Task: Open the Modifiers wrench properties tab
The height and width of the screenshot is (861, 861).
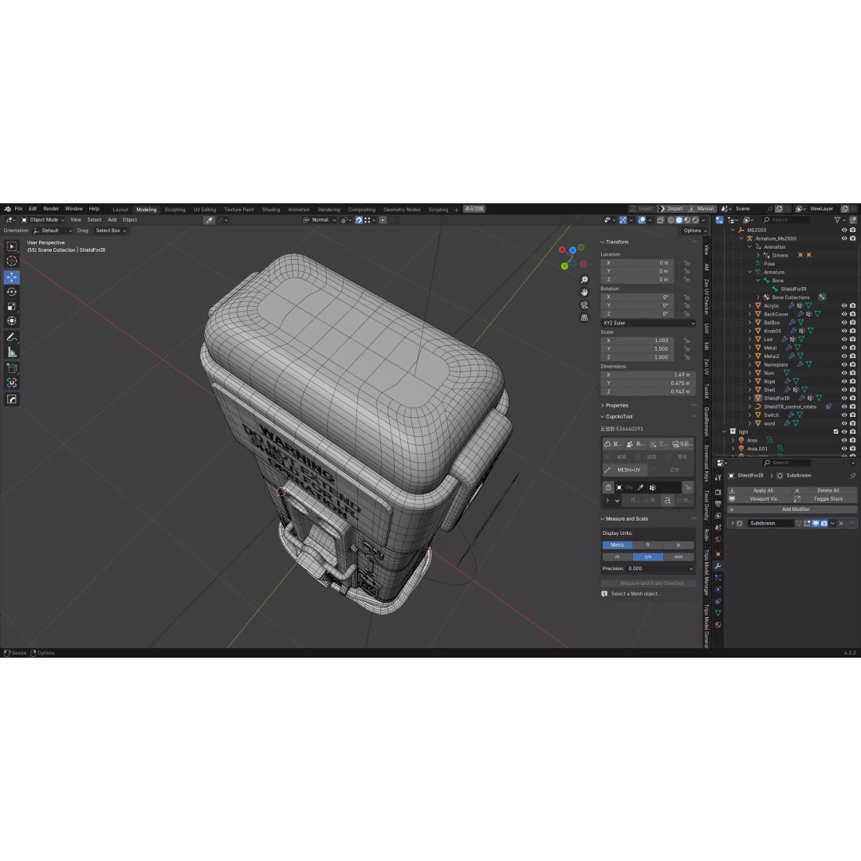Action: 717,565
